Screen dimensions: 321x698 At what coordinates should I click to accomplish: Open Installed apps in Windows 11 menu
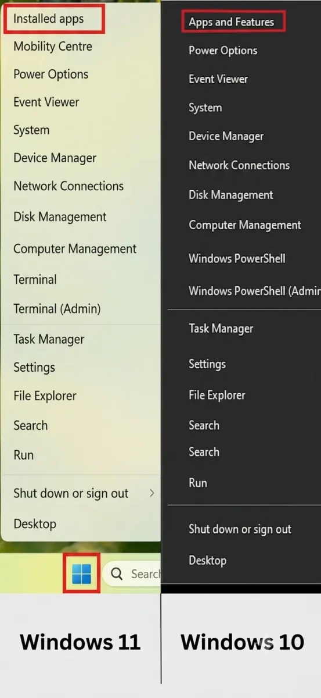tap(49, 19)
